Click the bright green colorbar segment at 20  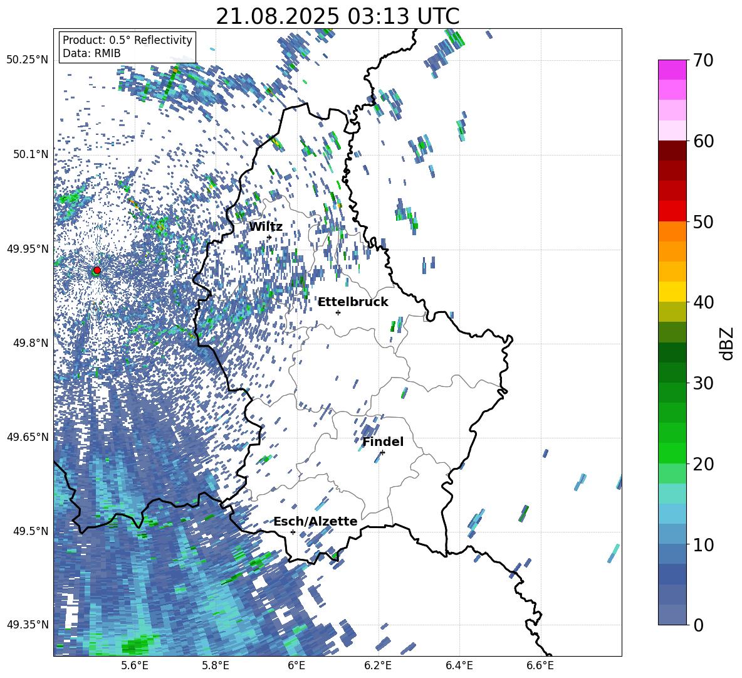(x=672, y=453)
